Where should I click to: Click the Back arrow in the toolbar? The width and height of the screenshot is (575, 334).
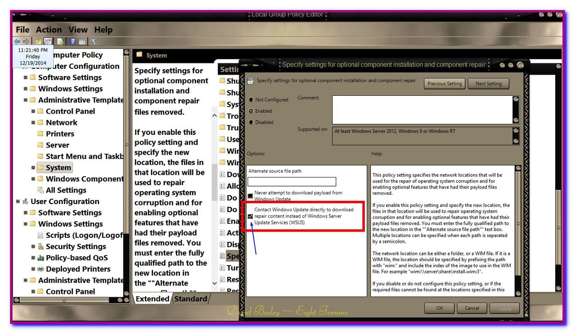(x=17, y=42)
